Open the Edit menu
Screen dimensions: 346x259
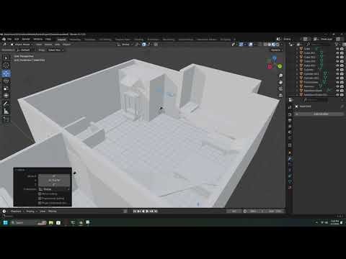click(x=17, y=39)
